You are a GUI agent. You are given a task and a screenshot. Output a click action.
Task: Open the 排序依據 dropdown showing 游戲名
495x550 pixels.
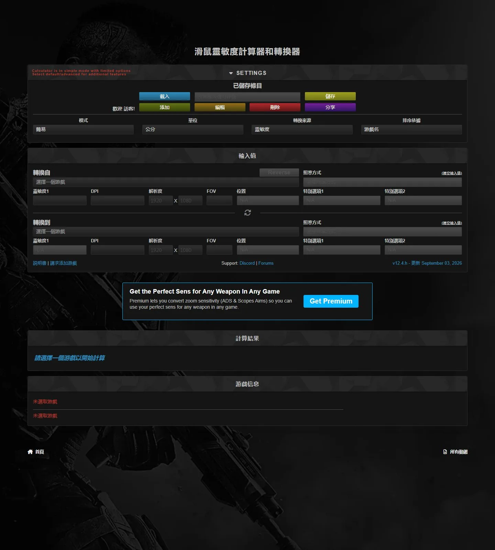coord(411,130)
